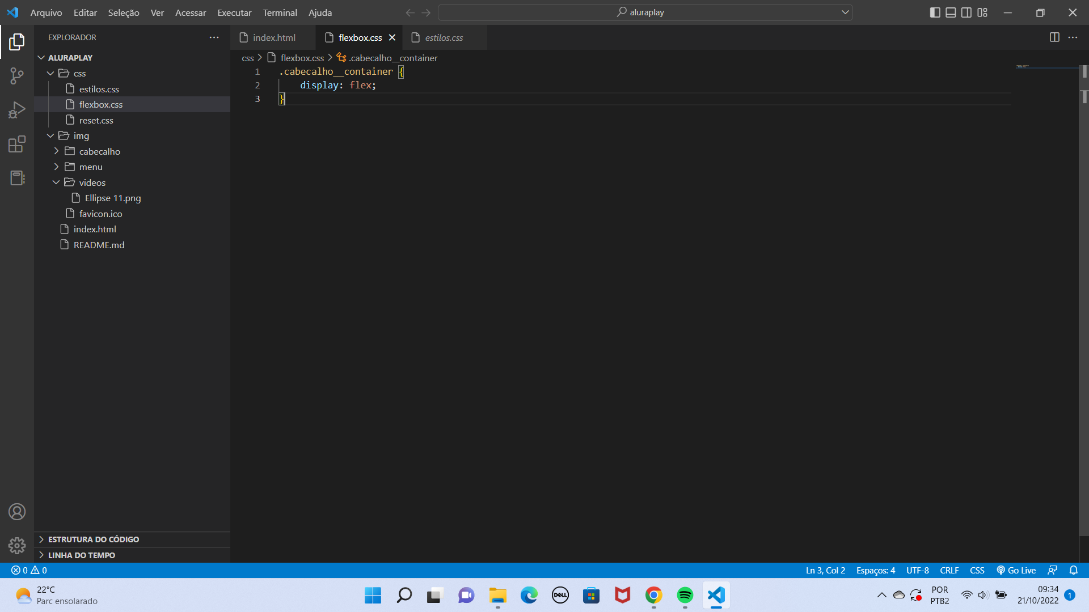The height and width of the screenshot is (612, 1089).
Task: Open the command center dropdown arrow
Action: 845,12
